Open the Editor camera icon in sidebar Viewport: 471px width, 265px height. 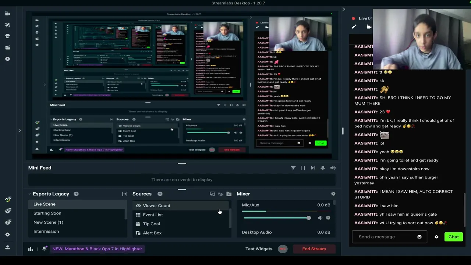(x=7, y=14)
